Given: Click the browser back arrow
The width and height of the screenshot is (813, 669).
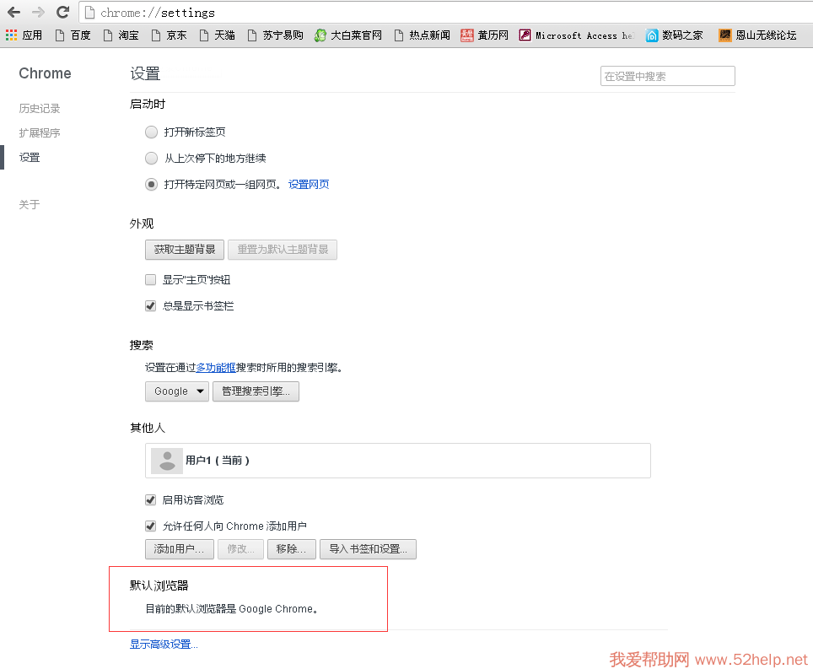Looking at the screenshot, I should [x=13, y=13].
